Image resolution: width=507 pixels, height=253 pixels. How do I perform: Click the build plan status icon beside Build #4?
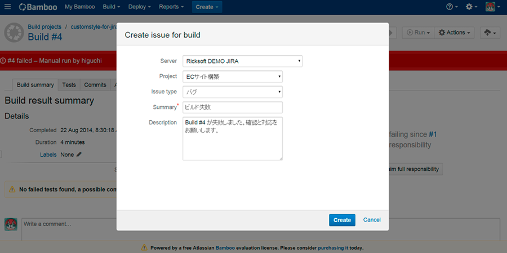point(14,33)
